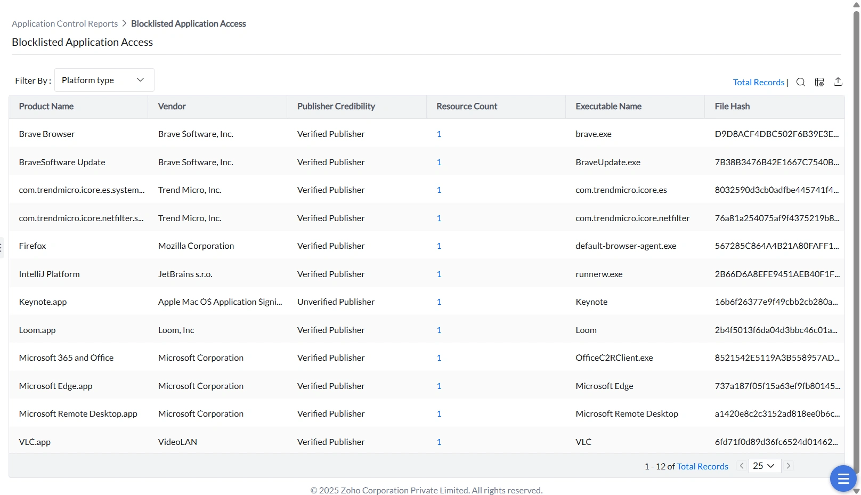Image resolution: width=861 pixels, height=495 pixels.
Task: Open resource count for IntelliJ Platform
Action: coord(439,274)
